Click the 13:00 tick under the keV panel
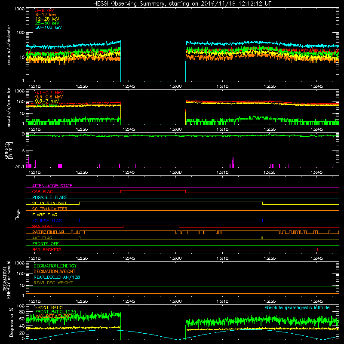Image resolution: width=344 pixels, height=344 pixels. click(x=176, y=86)
